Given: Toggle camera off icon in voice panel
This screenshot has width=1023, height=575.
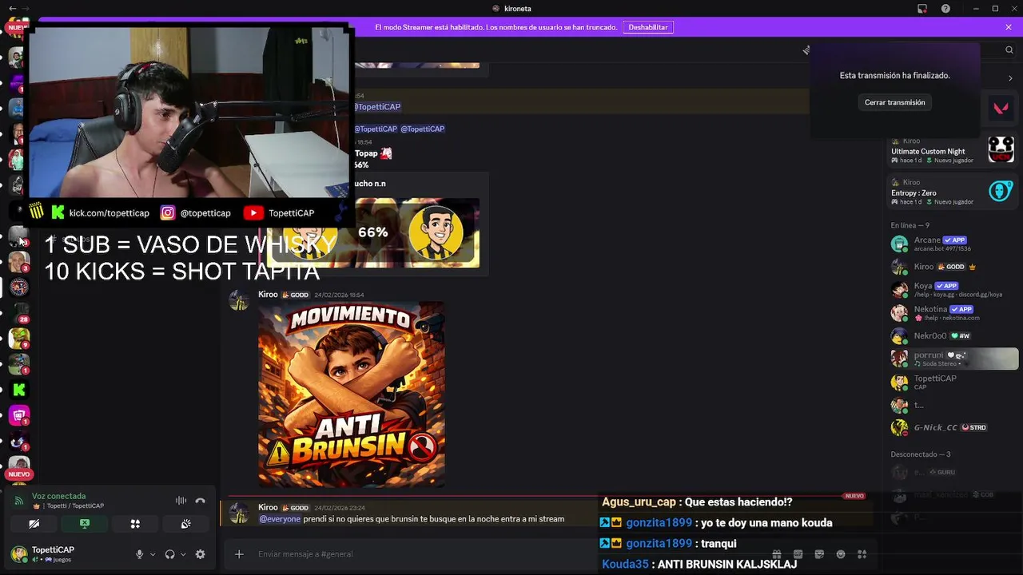Looking at the screenshot, I should point(34,524).
